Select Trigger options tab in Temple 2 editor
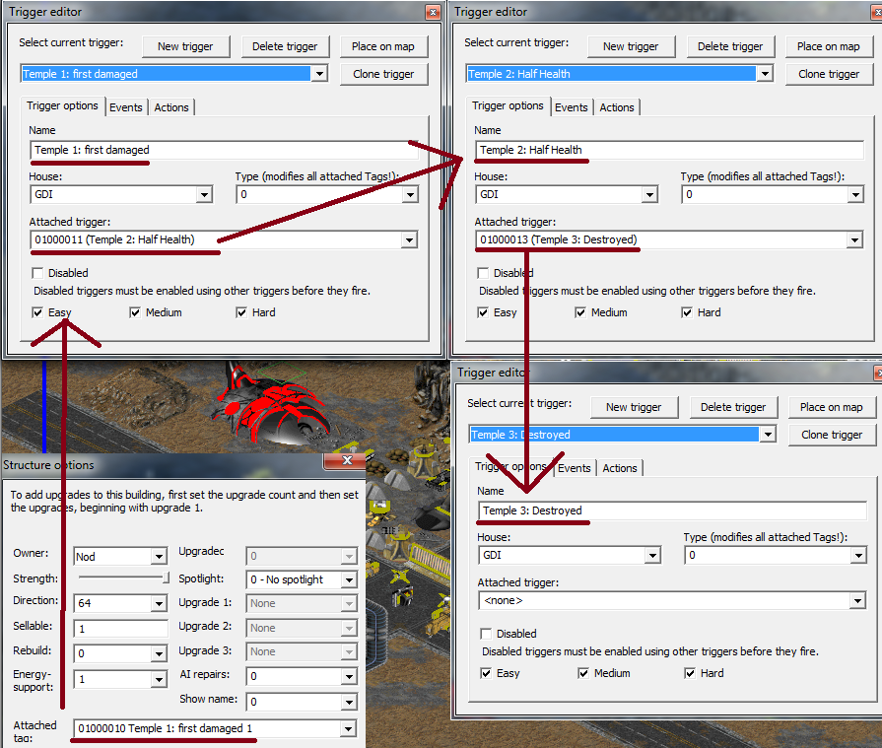 508,105
